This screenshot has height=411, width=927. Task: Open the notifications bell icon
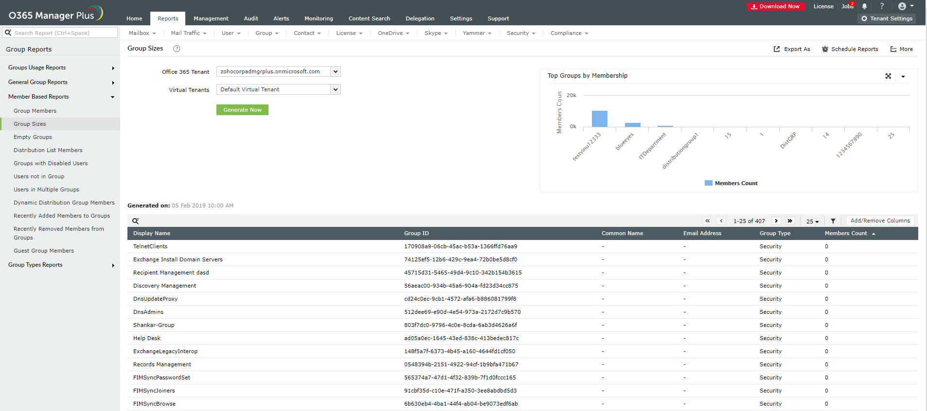click(864, 6)
